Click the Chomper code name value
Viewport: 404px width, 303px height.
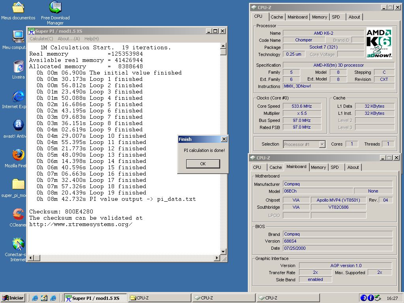point(303,40)
